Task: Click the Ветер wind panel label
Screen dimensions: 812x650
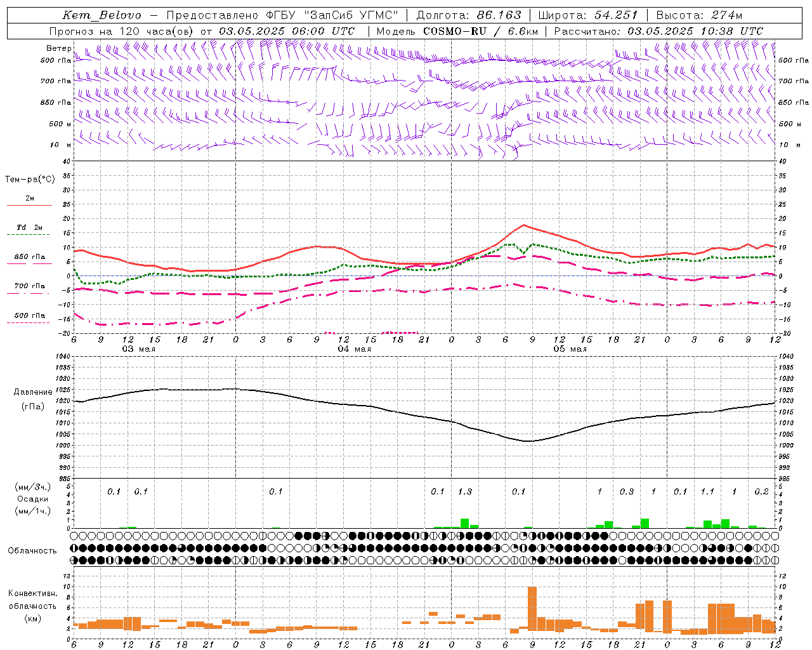Action: point(58,48)
